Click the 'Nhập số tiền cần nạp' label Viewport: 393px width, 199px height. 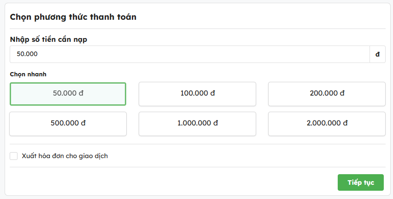pyautogui.click(x=48, y=40)
